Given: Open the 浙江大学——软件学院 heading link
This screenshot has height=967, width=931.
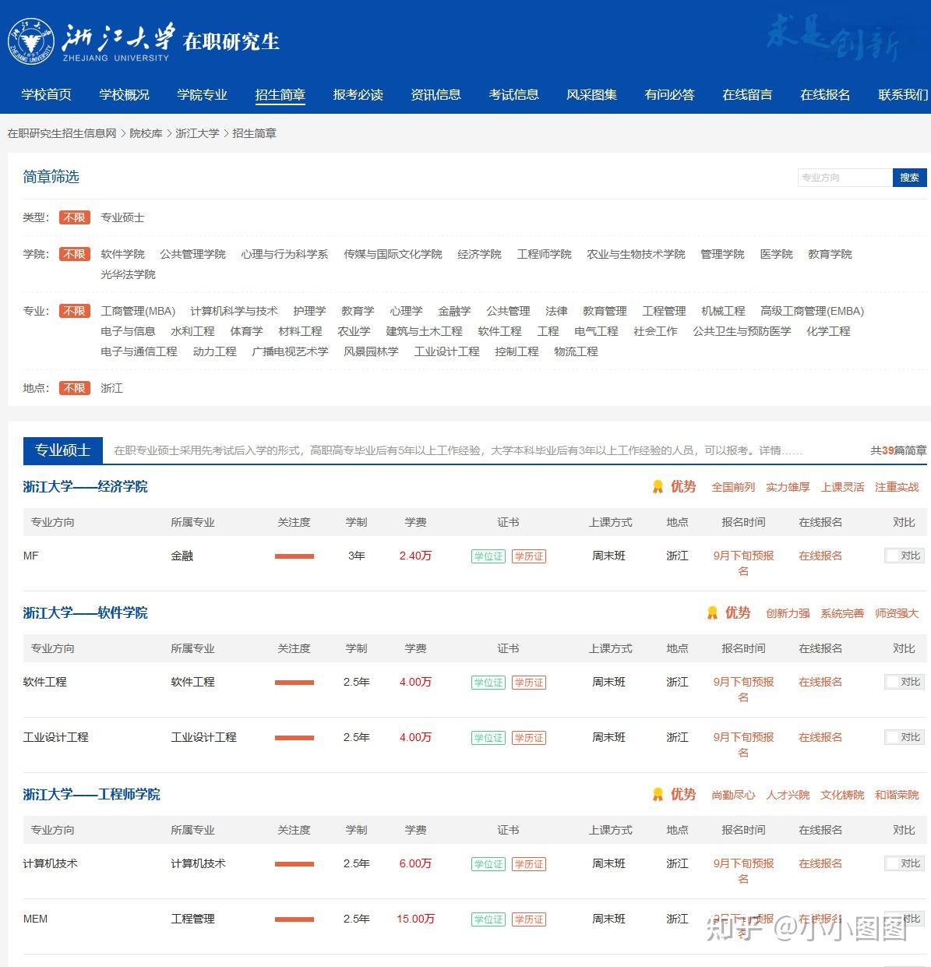Looking at the screenshot, I should [x=85, y=613].
